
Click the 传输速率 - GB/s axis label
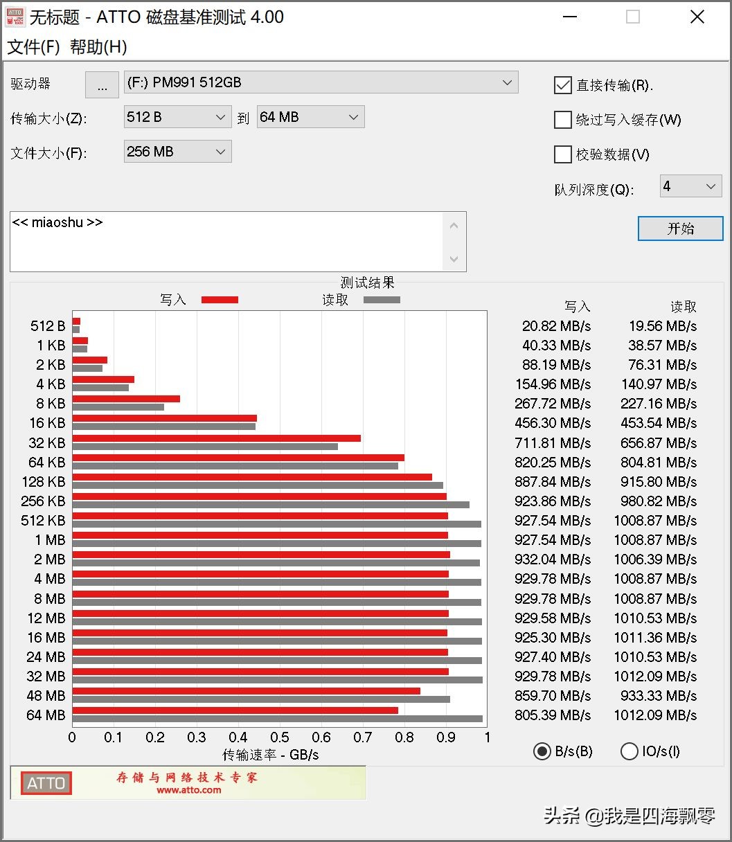tap(271, 755)
